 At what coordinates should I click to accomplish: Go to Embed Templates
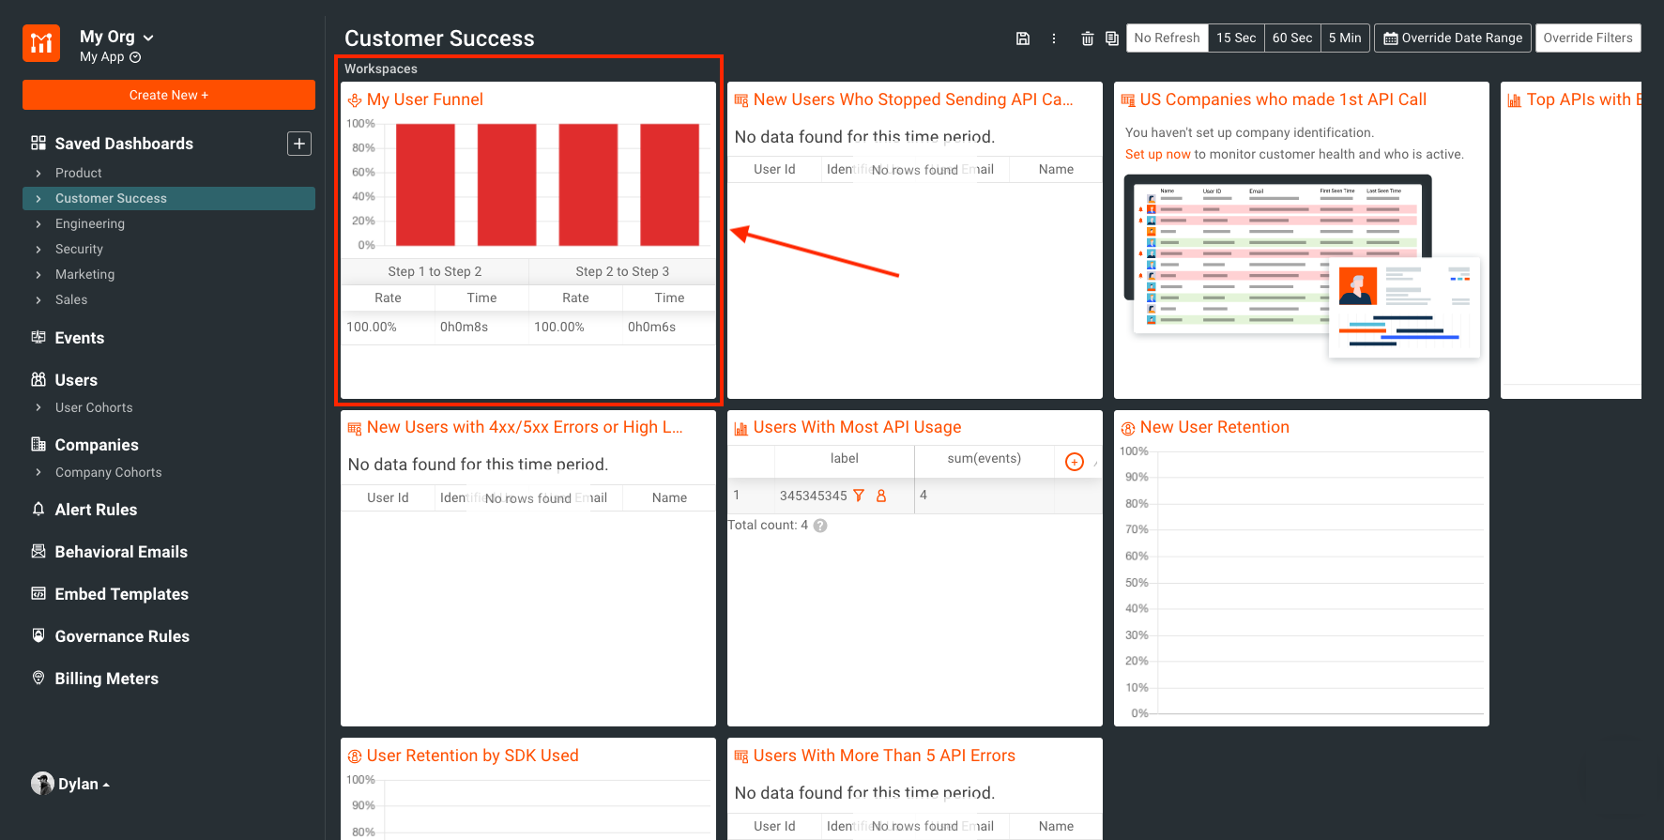point(122,594)
